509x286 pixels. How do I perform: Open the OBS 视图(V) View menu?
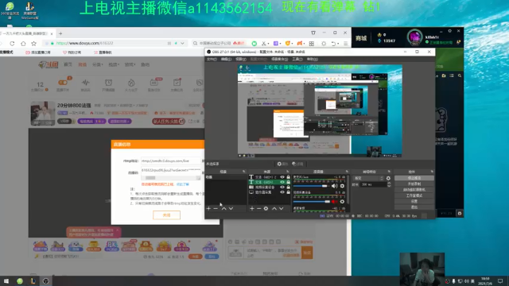pos(240,59)
